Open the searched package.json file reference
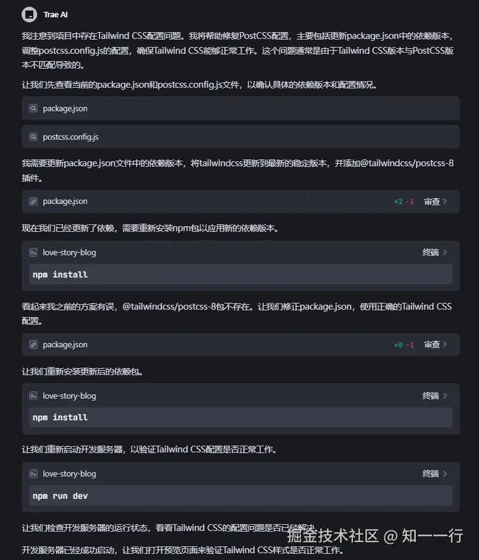Viewport: 479px width, 560px height. [65, 108]
